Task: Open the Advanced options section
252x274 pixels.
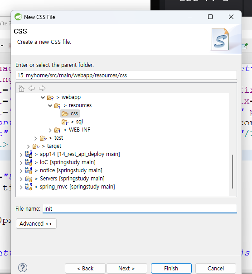Action: click(x=36, y=223)
